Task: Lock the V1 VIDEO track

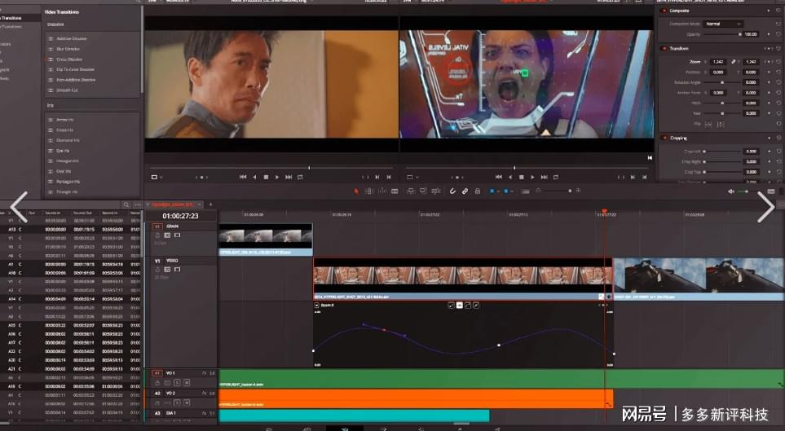Action: (x=157, y=270)
